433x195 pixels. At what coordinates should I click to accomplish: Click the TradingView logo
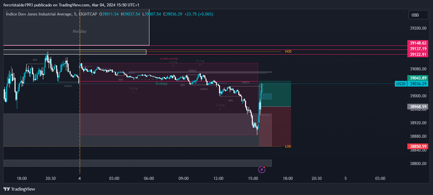point(19,189)
